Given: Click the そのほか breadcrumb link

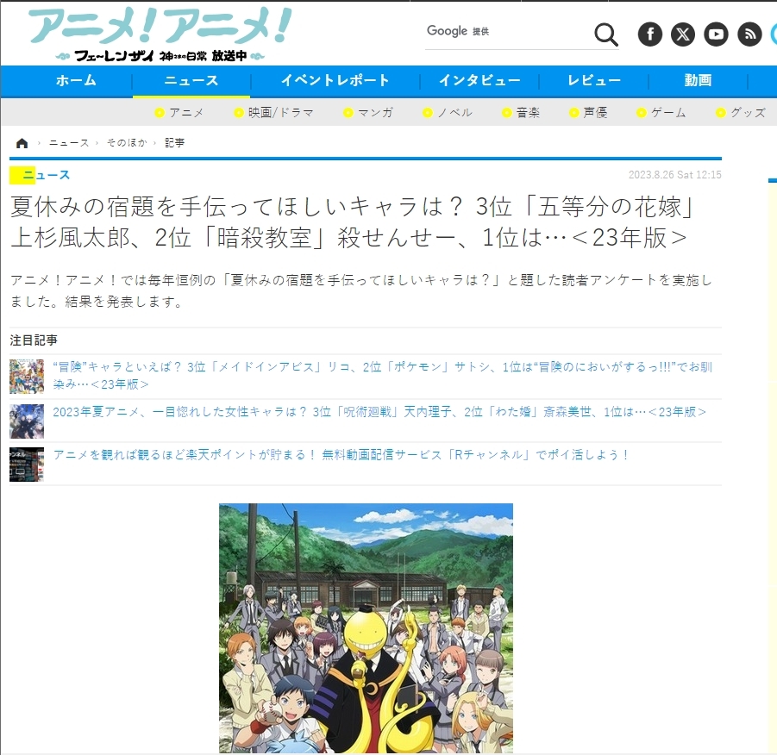Looking at the screenshot, I should (x=127, y=143).
